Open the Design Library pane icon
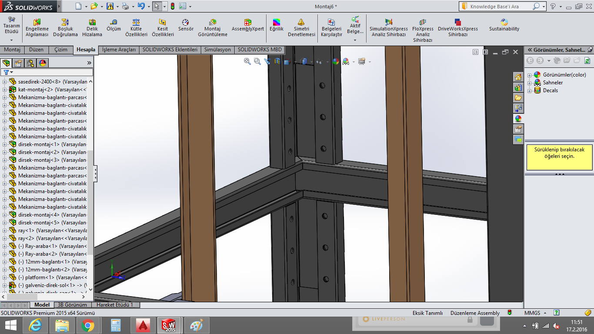Viewport: 594px width, 334px height. pos(518,87)
